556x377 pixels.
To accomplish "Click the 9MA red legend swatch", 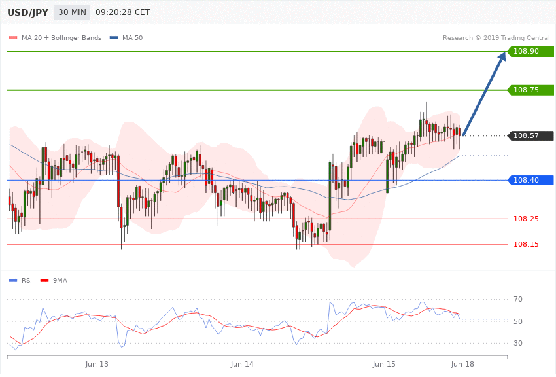I will (44, 281).
